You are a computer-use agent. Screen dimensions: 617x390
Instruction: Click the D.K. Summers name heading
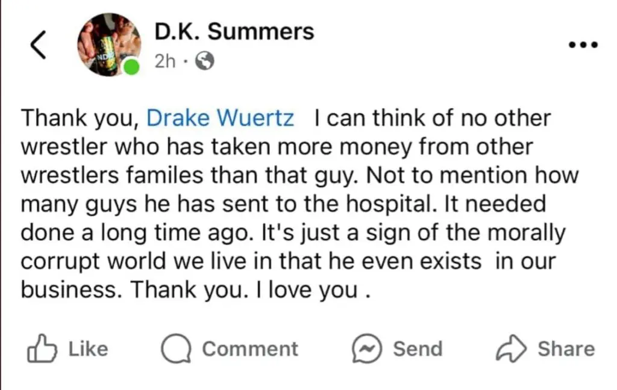click(x=234, y=32)
